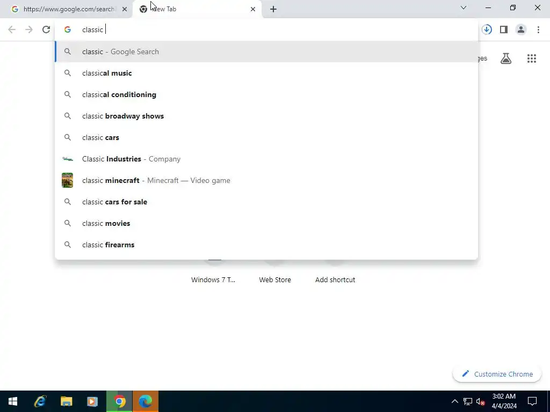Click the Customize Chrome button
This screenshot has width=550, height=412.
[x=497, y=374]
